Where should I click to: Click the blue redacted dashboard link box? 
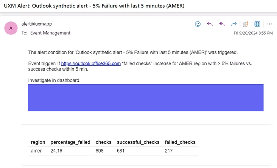click(146, 97)
